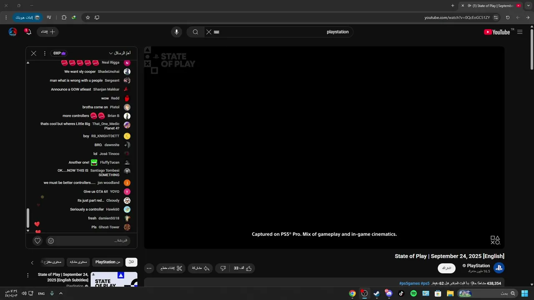
Task: Open the account avatar menu
Action: click(13, 32)
